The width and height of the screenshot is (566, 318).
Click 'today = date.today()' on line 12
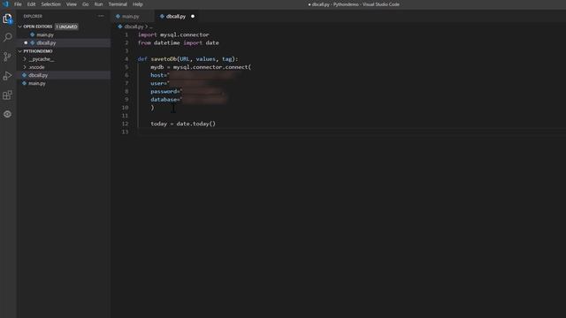pyautogui.click(x=183, y=124)
